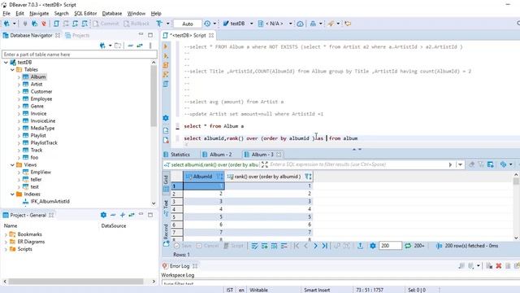Click Execute SQL in new tab icon
This screenshot has height=293, width=520.
pos(166,56)
